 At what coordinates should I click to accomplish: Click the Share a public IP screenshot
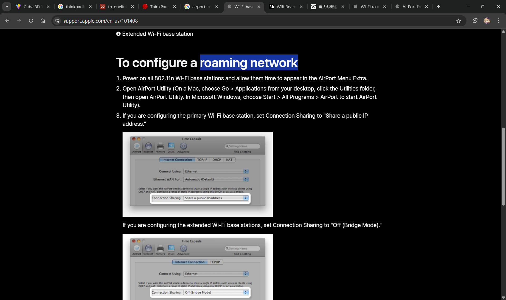pyautogui.click(x=197, y=174)
